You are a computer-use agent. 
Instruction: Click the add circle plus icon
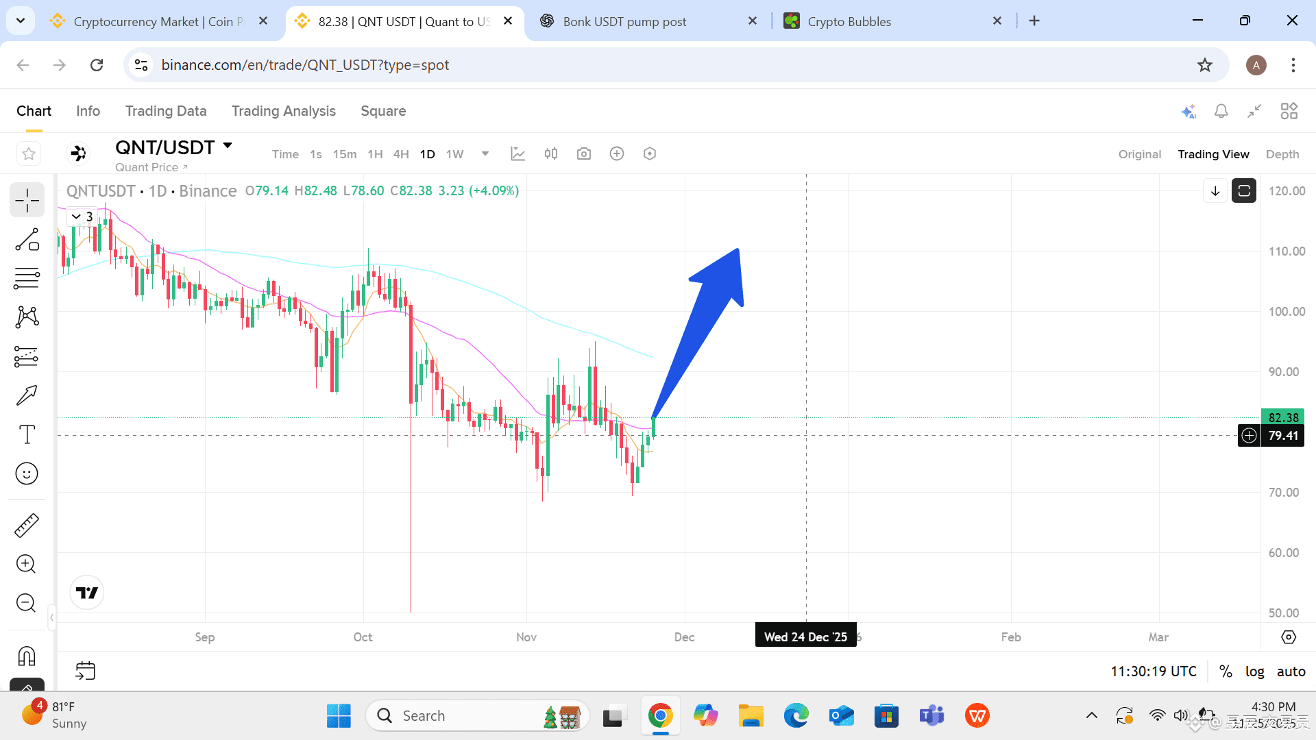click(617, 154)
